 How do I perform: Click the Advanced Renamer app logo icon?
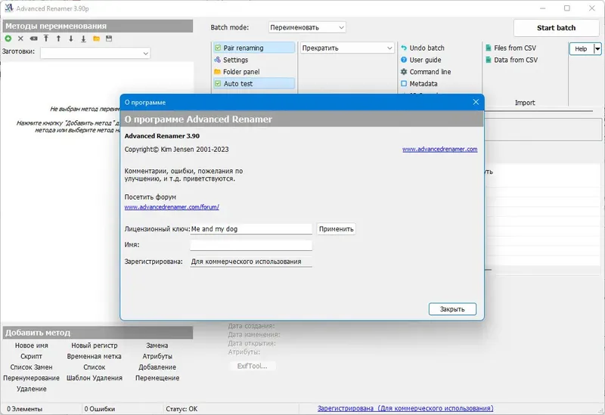tap(8, 8)
